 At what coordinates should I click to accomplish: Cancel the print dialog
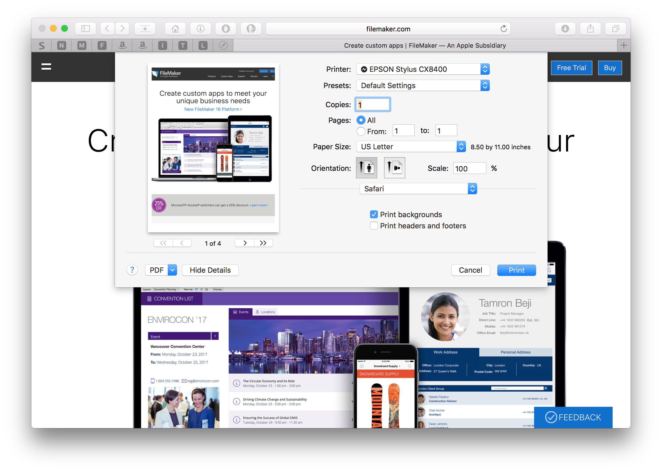click(470, 270)
